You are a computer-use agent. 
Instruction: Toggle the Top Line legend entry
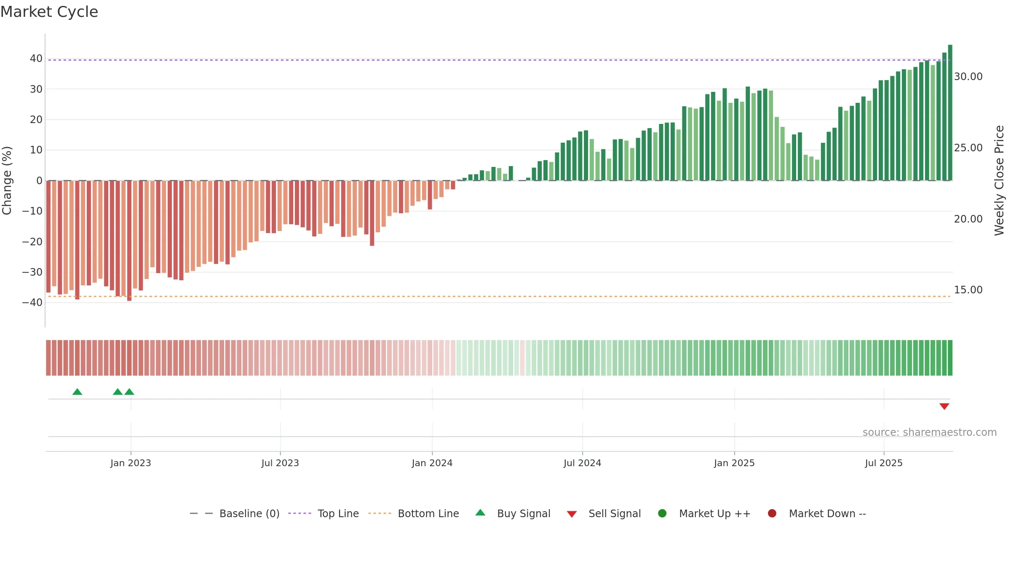coord(324,513)
